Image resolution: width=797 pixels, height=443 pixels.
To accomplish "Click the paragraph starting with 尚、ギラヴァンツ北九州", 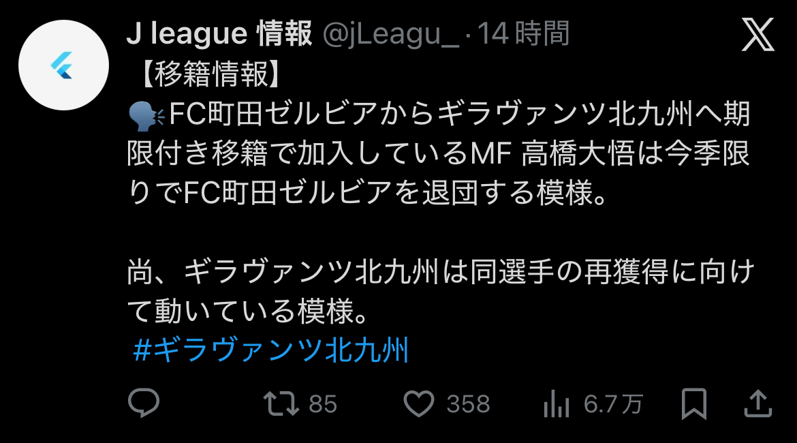I will tap(440, 292).
